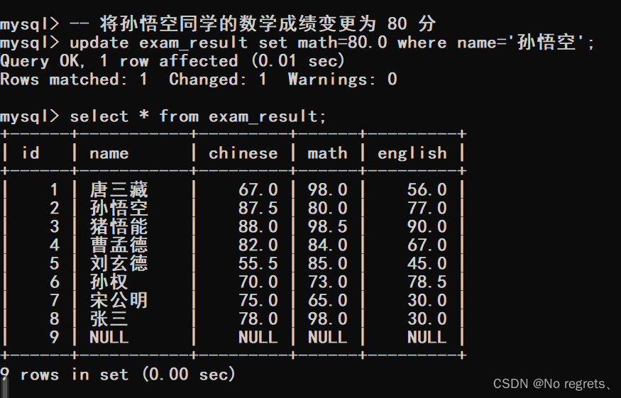Screen dimensions: 621x398
Task: Click the id value 5
Action: click(55, 263)
